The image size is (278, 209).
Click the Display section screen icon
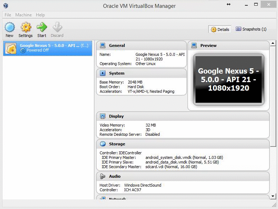click(103, 116)
